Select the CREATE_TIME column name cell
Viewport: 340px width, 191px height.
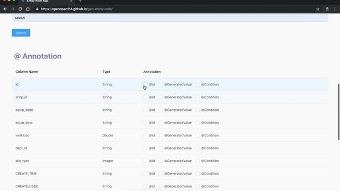26,173
